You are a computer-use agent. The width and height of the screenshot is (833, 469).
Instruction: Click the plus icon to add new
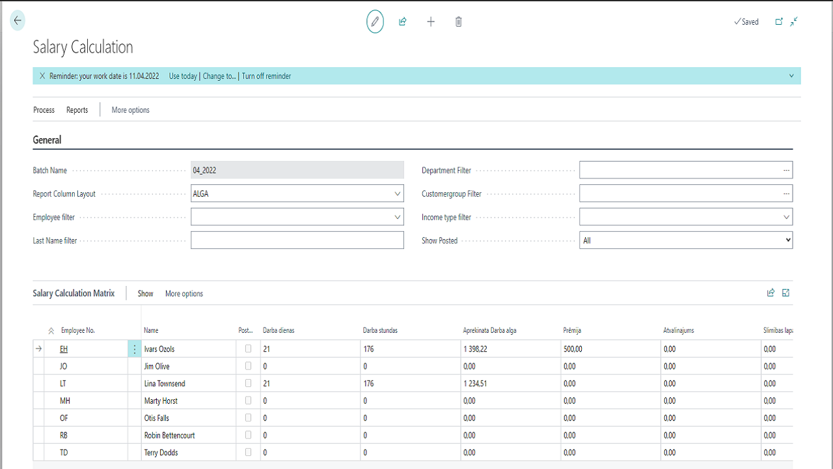[x=431, y=21]
